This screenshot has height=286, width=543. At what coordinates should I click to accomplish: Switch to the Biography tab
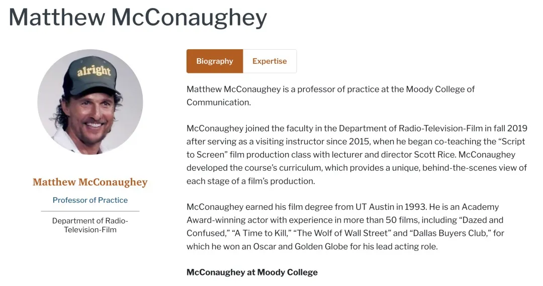click(215, 61)
